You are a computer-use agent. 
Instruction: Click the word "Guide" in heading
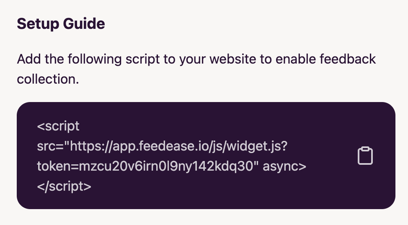pyautogui.click(x=84, y=24)
